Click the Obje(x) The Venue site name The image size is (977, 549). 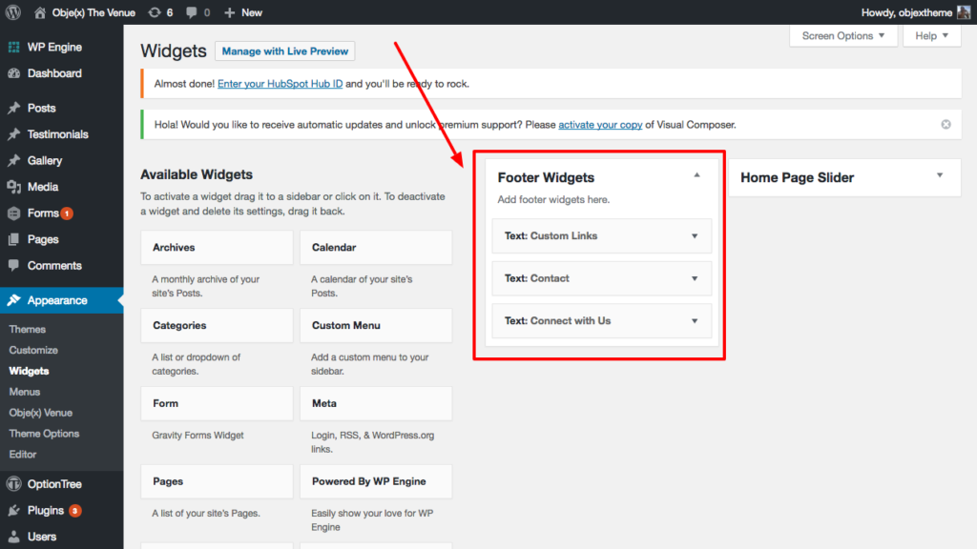(94, 12)
